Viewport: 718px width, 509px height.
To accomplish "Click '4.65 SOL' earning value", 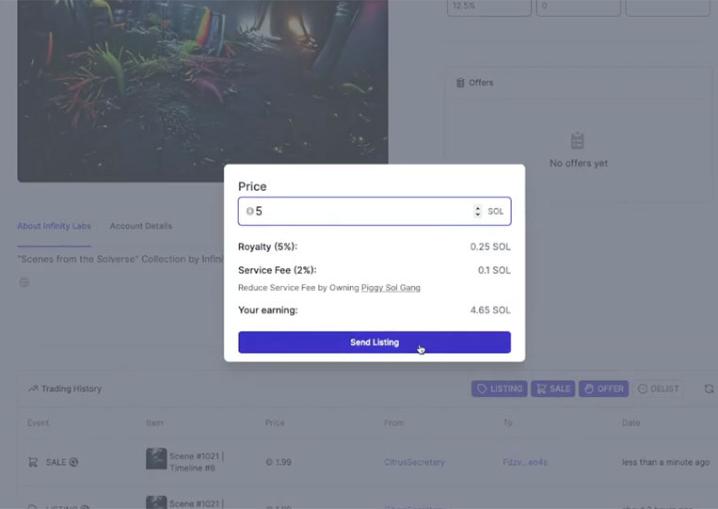I will (x=490, y=310).
